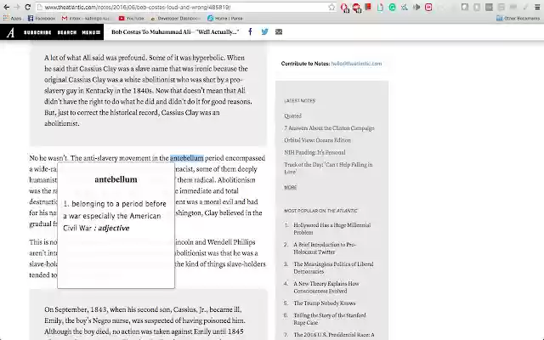This screenshot has height=340, width=544.
Task: Click the Subscribe link in the header
Action: 37,32
